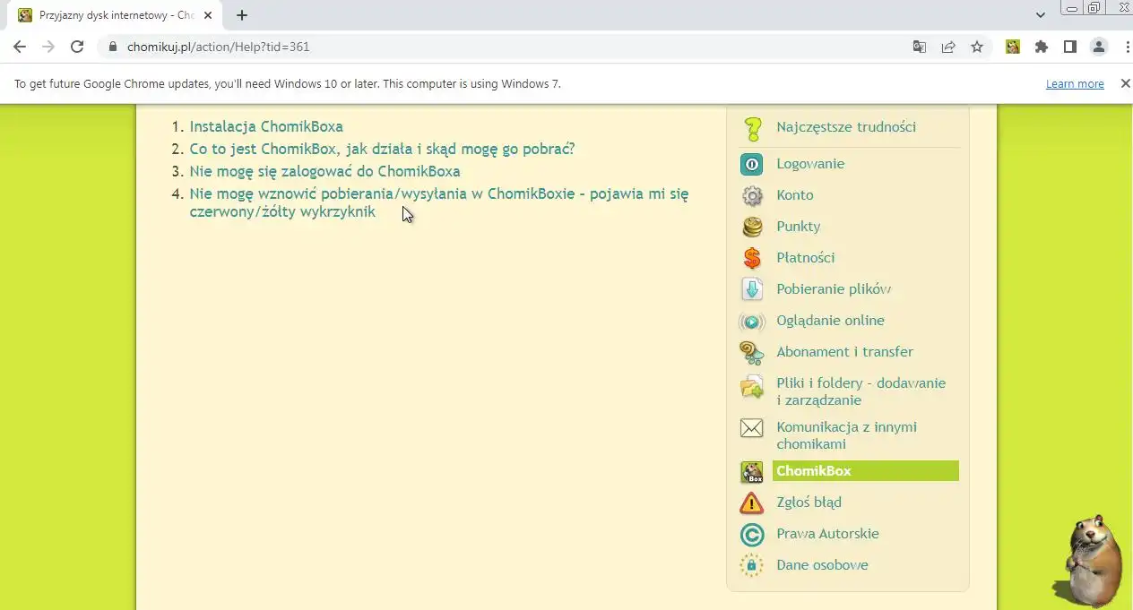Viewport: 1133px width, 610px height.
Task: Select Abonament i transfer category
Action: point(844,352)
